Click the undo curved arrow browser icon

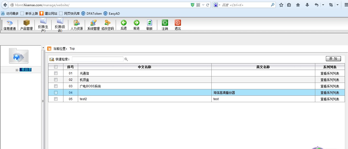click(317, 5)
